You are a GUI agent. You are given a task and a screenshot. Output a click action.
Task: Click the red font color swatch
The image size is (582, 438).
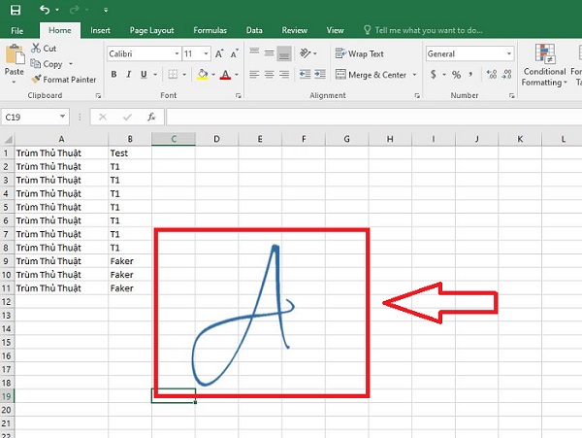[x=225, y=74]
